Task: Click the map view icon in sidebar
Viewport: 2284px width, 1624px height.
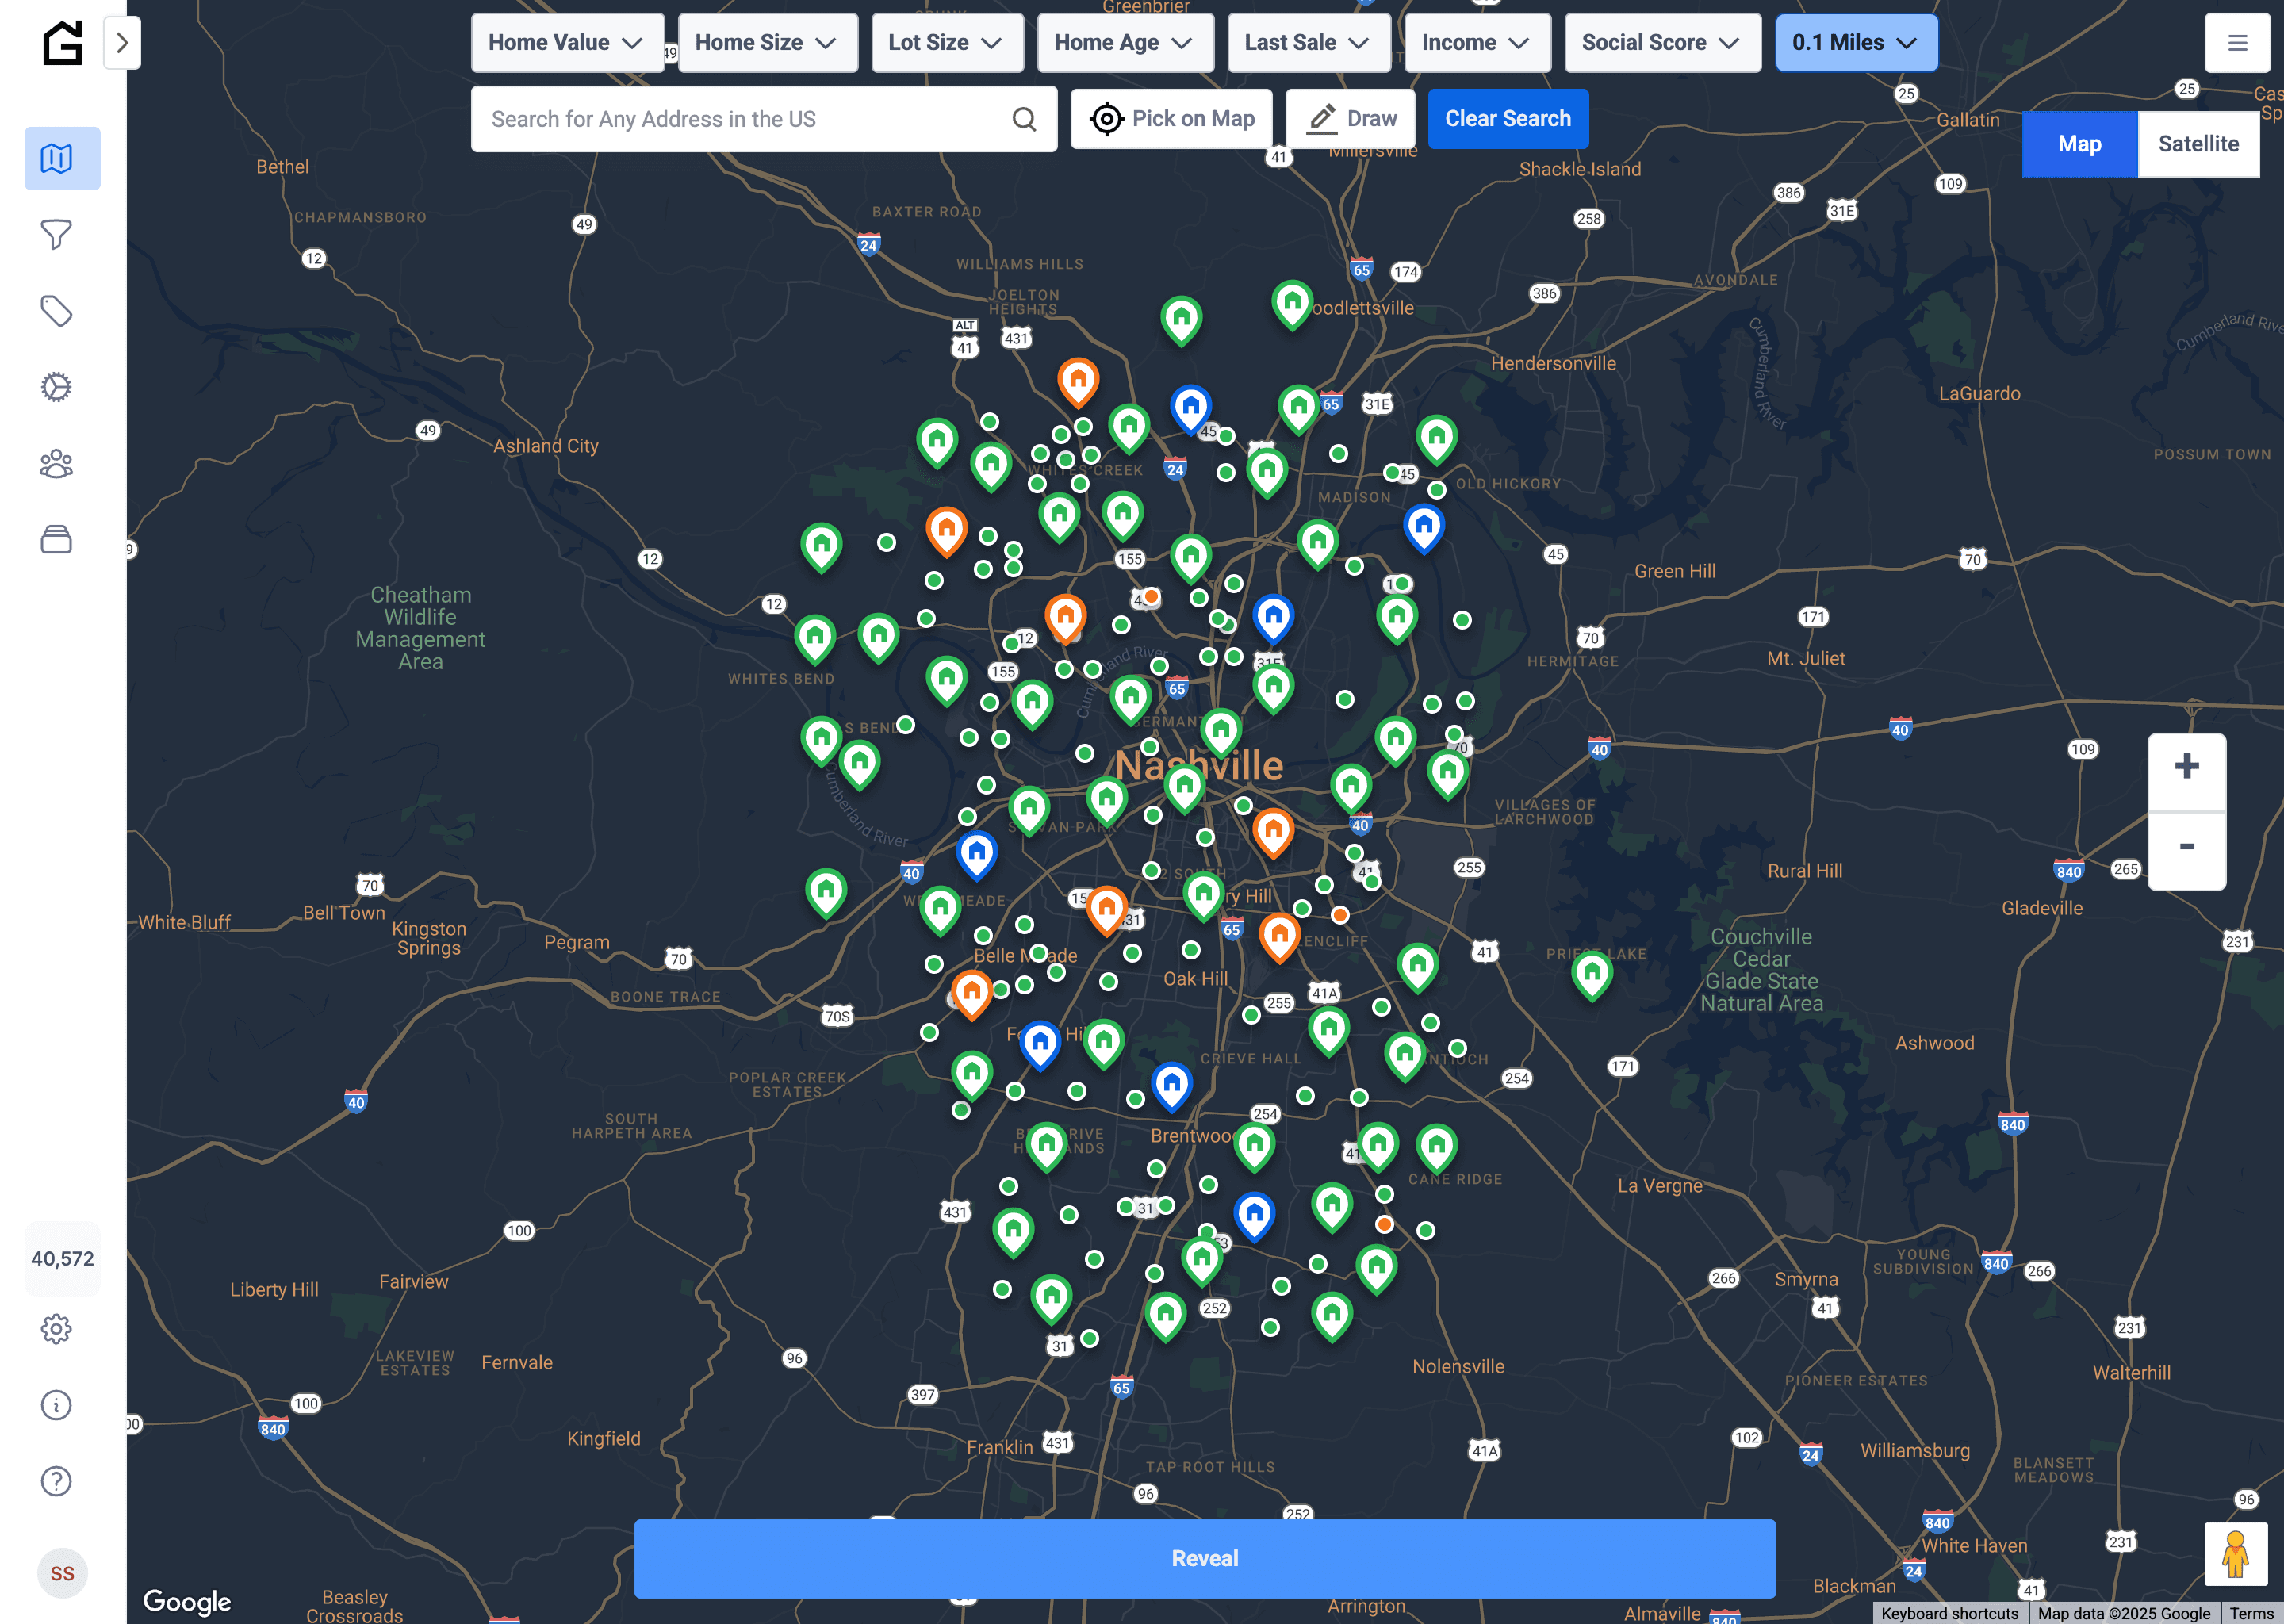Action: click(x=57, y=158)
